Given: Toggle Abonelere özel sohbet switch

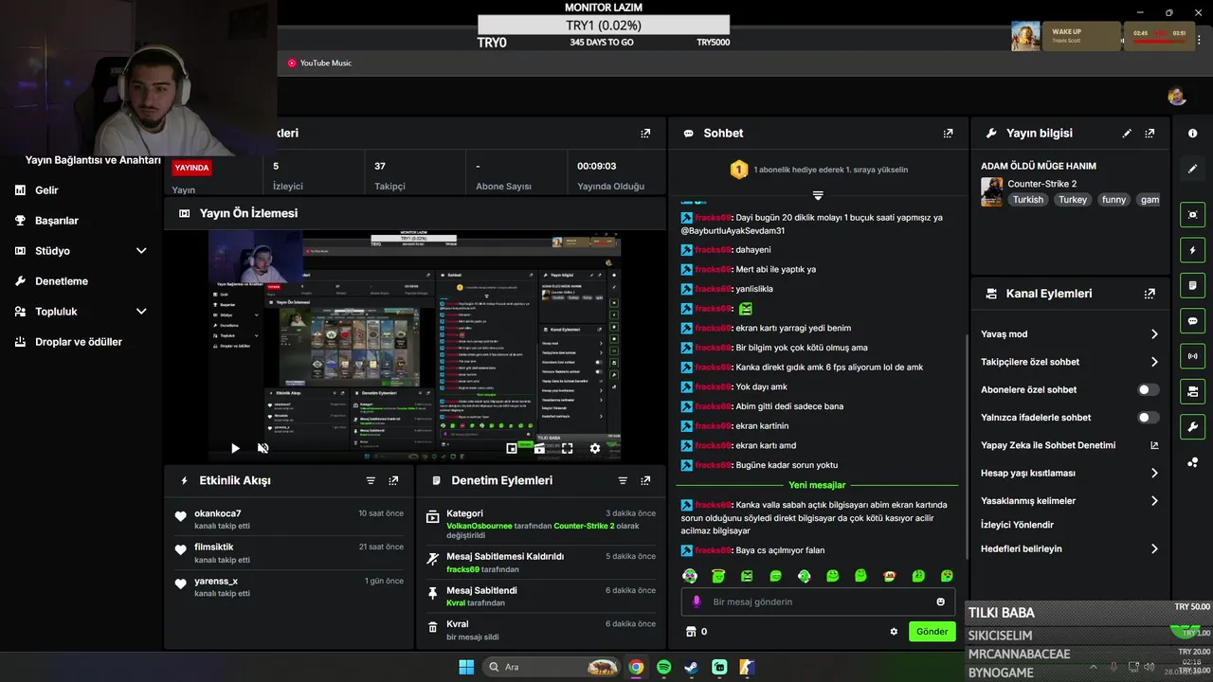Looking at the screenshot, I should (x=1148, y=389).
